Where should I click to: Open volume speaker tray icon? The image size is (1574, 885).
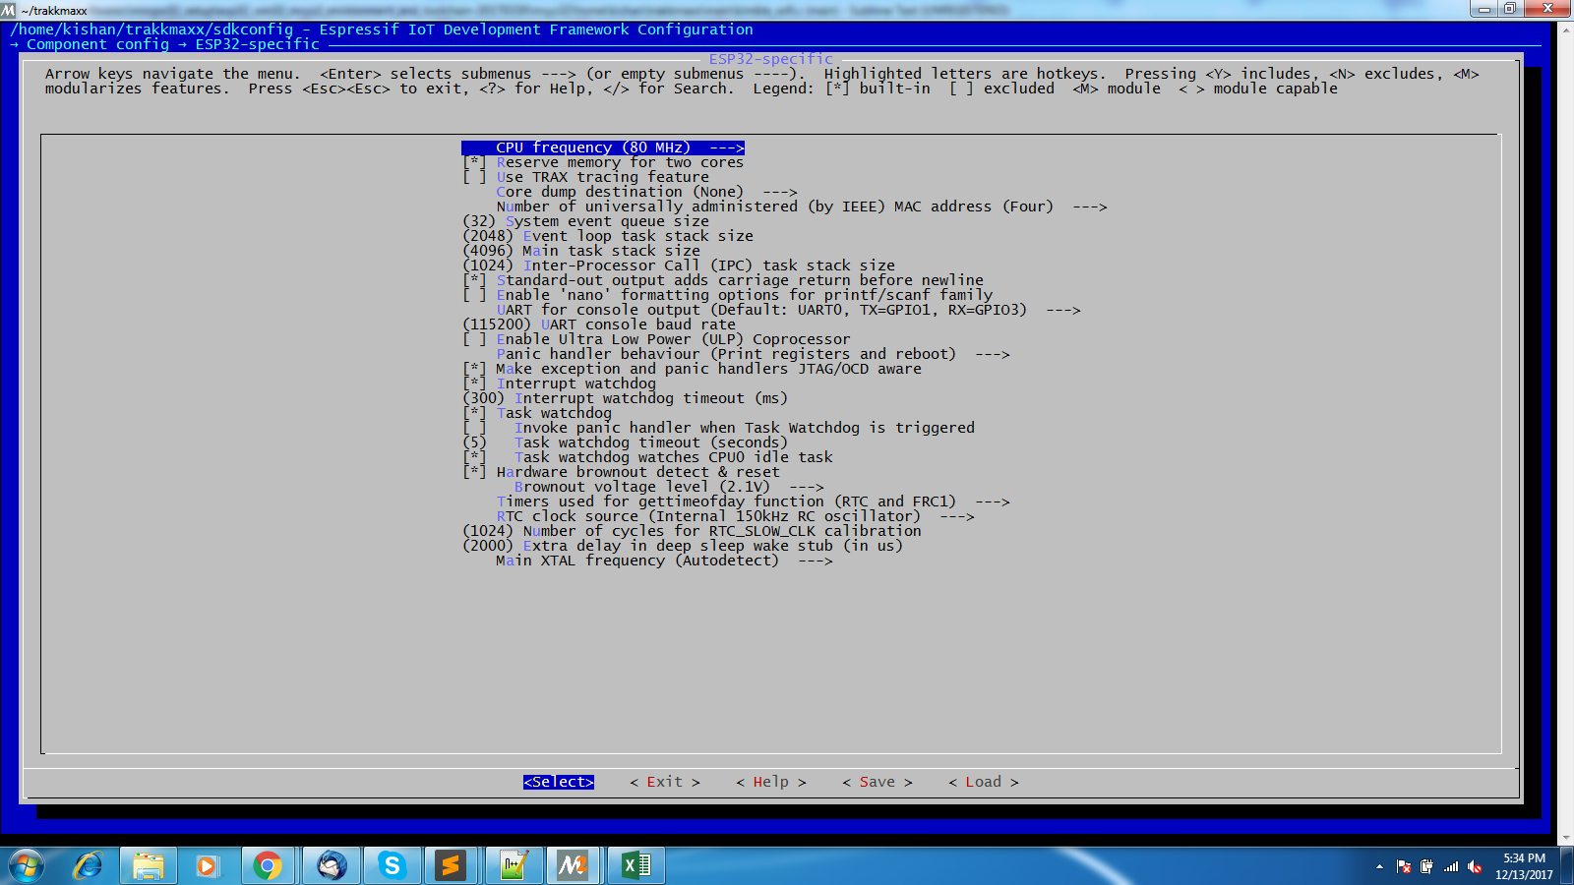1475,866
